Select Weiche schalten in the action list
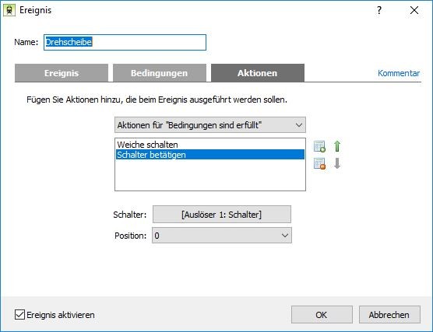The image size is (433, 332). click(x=210, y=145)
